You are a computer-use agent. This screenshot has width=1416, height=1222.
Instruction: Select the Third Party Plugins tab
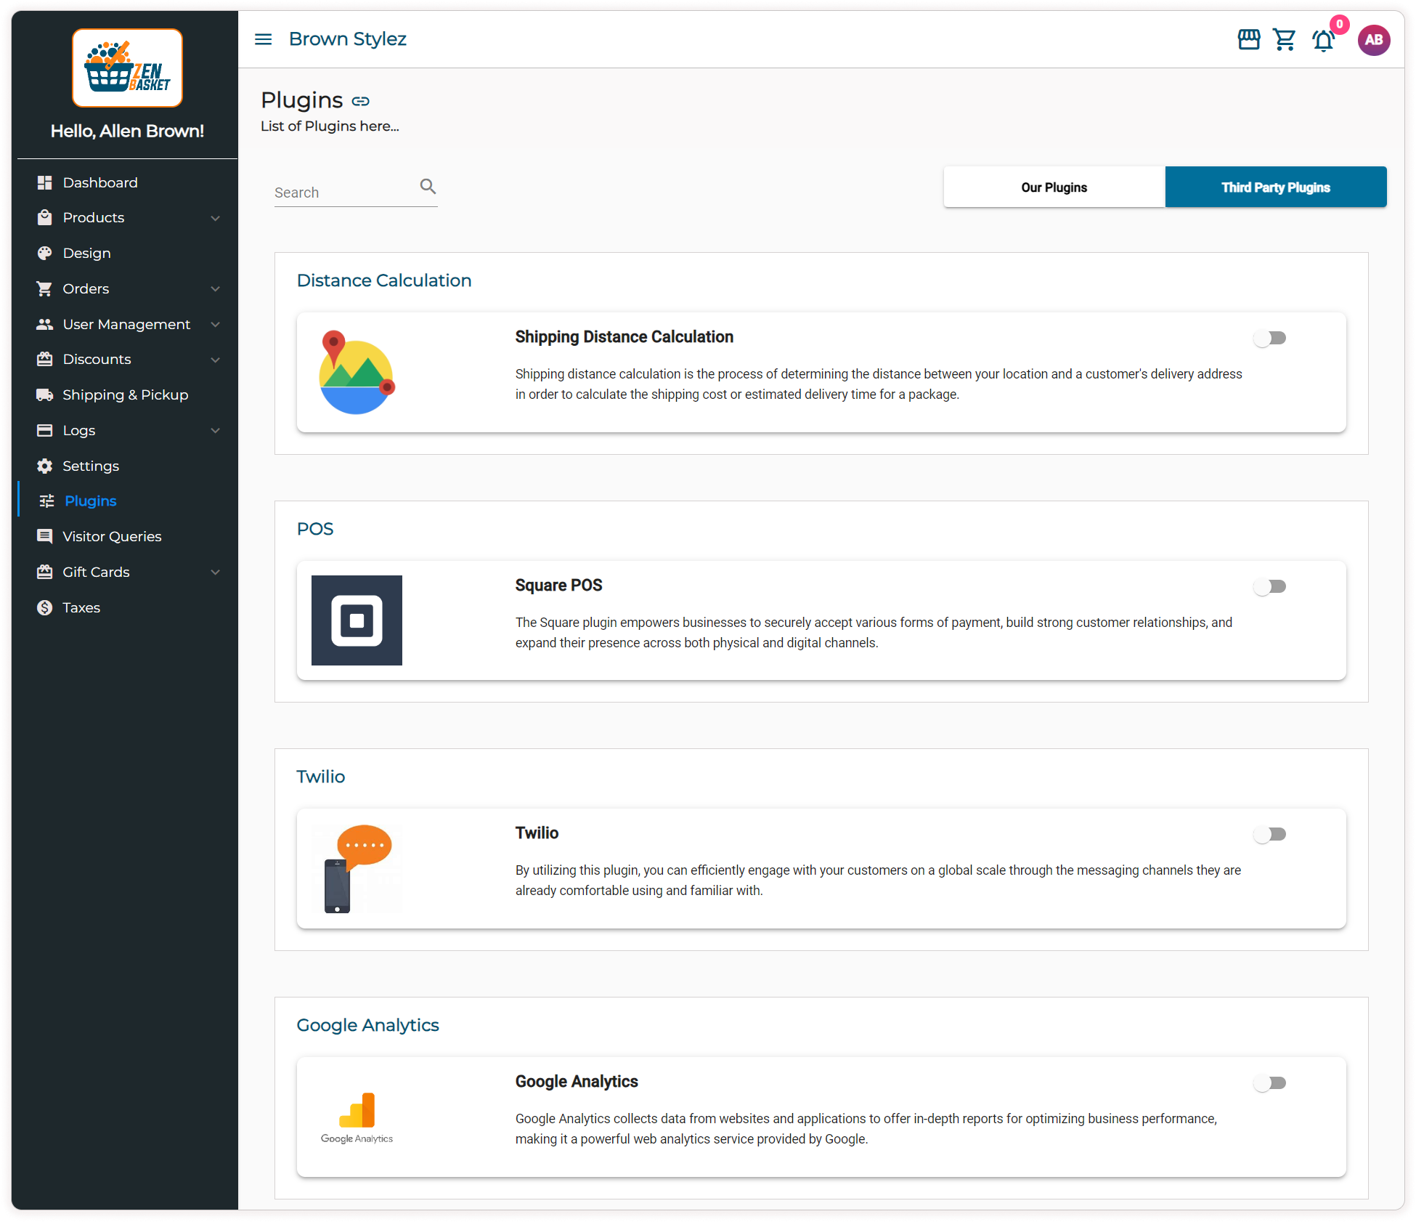[1275, 187]
